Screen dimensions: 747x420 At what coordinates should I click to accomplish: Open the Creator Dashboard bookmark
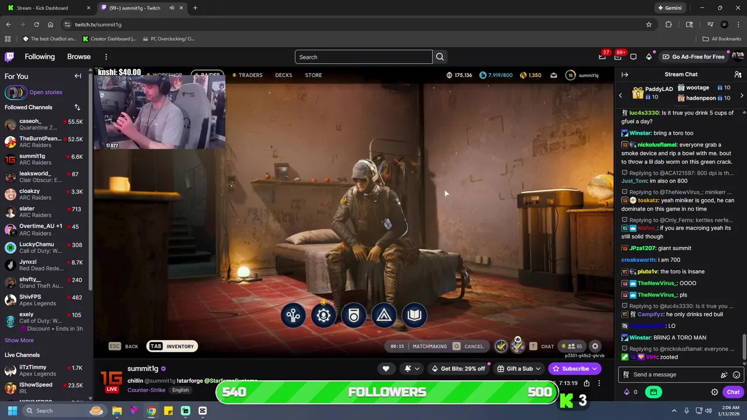[109, 39]
